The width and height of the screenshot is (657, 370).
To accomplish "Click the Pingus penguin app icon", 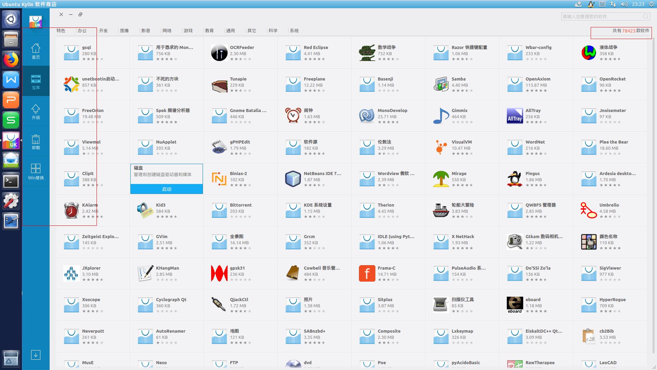I will point(515,179).
